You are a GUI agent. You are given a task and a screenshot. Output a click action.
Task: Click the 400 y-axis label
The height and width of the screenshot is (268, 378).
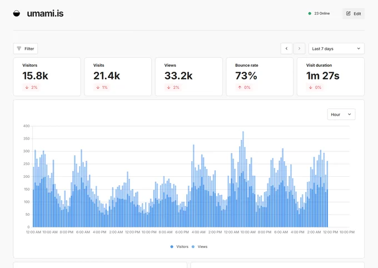coord(26,126)
